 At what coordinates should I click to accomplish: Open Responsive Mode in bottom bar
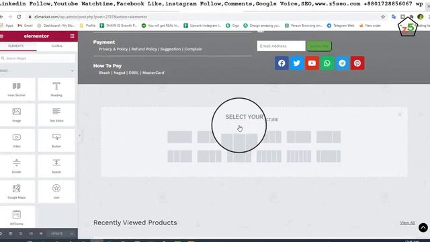pos(31,233)
